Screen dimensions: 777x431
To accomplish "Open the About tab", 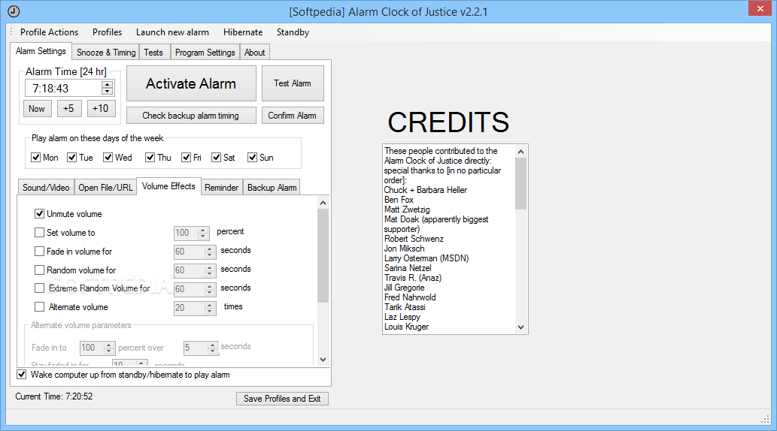I will [x=255, y=53].
